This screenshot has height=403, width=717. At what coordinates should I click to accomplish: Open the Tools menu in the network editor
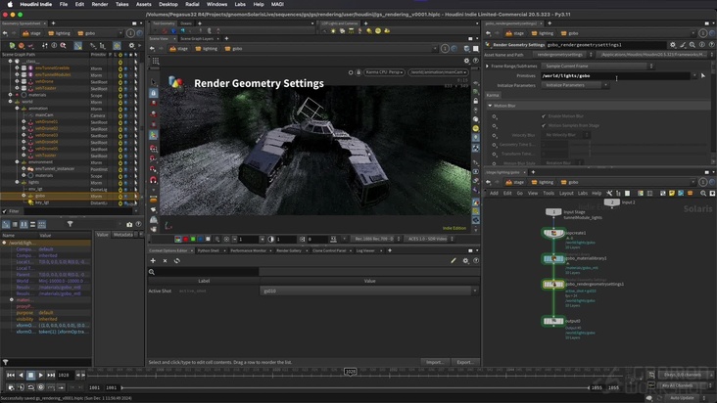(x=549, y=193)
